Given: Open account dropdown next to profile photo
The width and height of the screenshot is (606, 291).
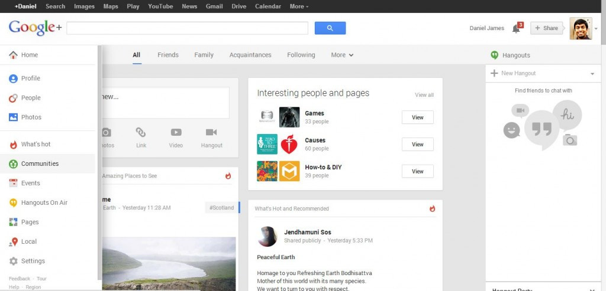Looking at the screenshot, I should pos(596,28).
